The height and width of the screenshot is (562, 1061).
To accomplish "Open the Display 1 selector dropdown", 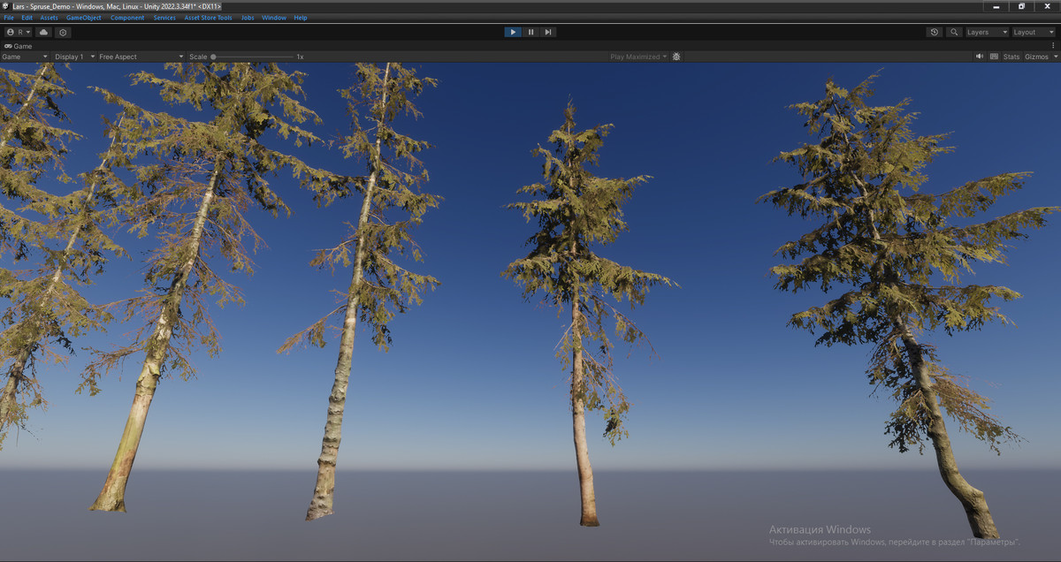I will pos(71,56).
